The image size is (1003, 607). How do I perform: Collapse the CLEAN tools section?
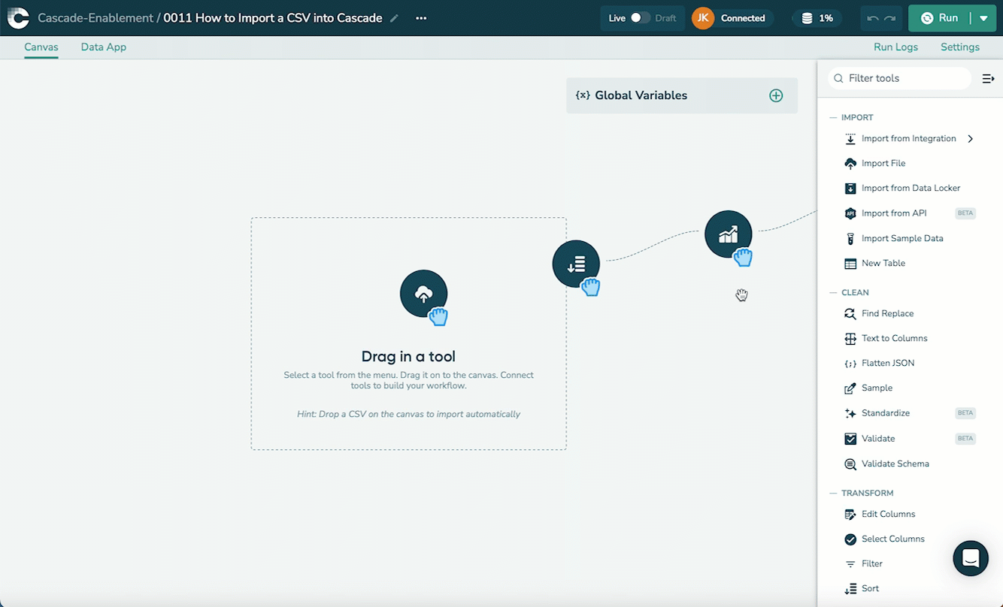coord(833,293)
